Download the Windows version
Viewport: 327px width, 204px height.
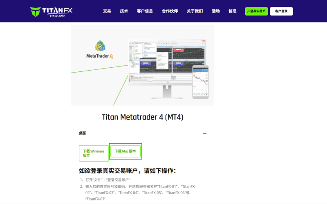tap(94, 153)
